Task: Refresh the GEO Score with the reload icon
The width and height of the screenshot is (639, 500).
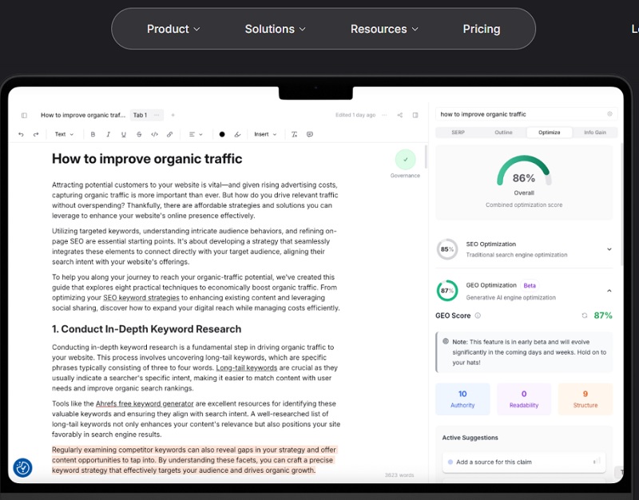Action: pyautogui.click(x=585, y=315)
